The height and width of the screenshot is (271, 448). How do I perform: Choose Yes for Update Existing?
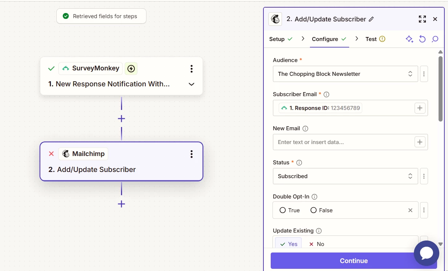click(x=288, y=244)
